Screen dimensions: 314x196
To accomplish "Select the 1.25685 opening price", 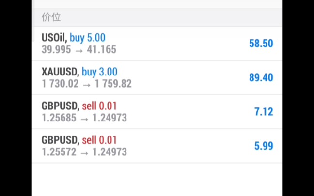I will pos(59,118).
